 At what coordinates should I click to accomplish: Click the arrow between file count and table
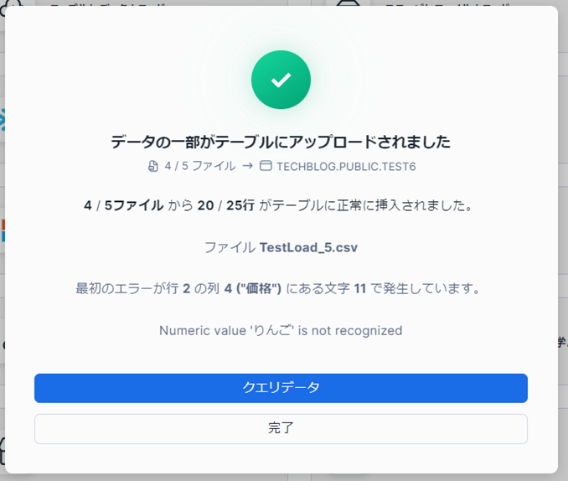click(248, 166)
